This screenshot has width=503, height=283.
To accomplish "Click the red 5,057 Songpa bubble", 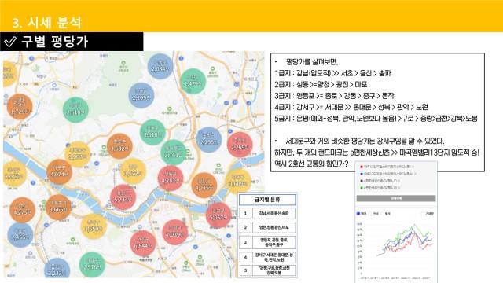I will click(218, 215).
